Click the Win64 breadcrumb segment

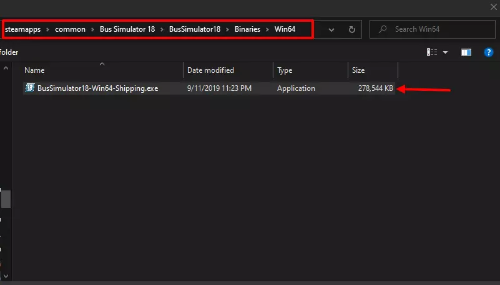[x=285, y=29]
